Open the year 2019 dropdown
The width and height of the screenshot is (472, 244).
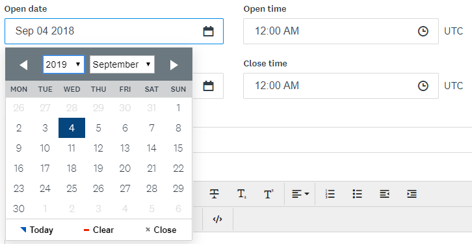(64, 64)
